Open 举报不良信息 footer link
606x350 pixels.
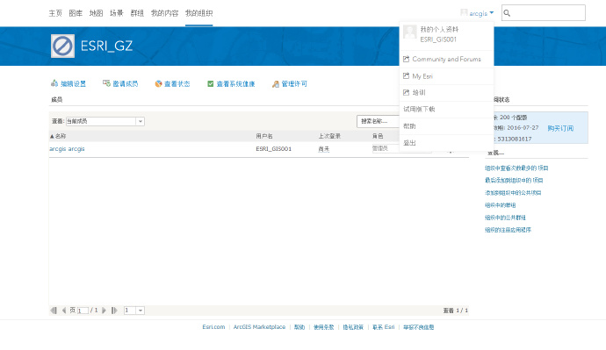tap(419, 327)
